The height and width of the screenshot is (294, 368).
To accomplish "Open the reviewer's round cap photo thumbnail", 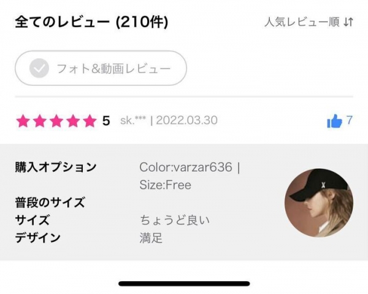I will tap(319, 203).
